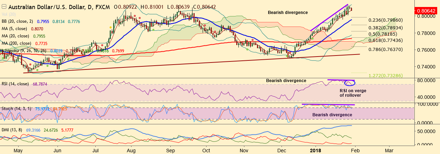Select the RSI on verge of rollover note
440x154 pixels.
(354, 93)
